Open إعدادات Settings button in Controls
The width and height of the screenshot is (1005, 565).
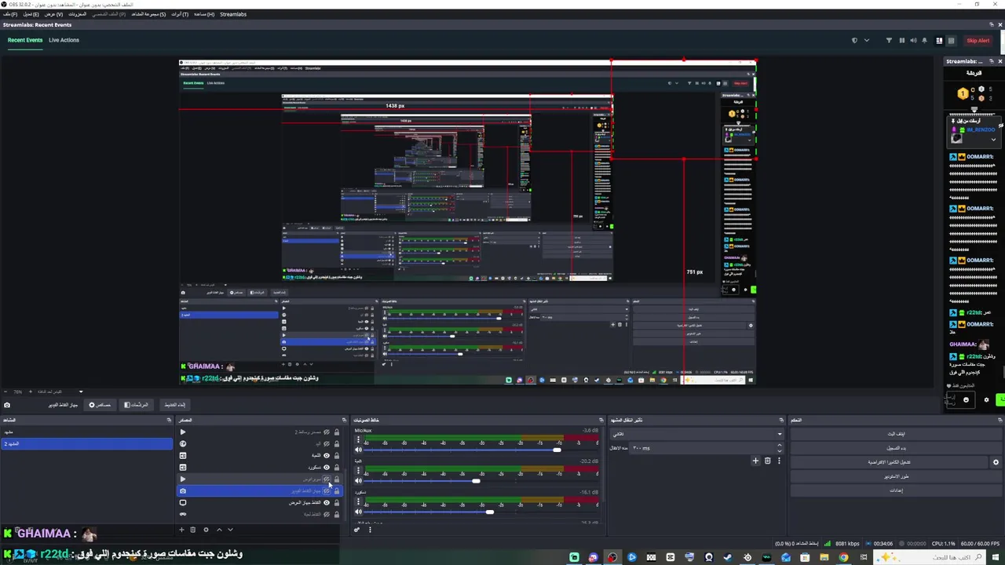tap(896, 490)
